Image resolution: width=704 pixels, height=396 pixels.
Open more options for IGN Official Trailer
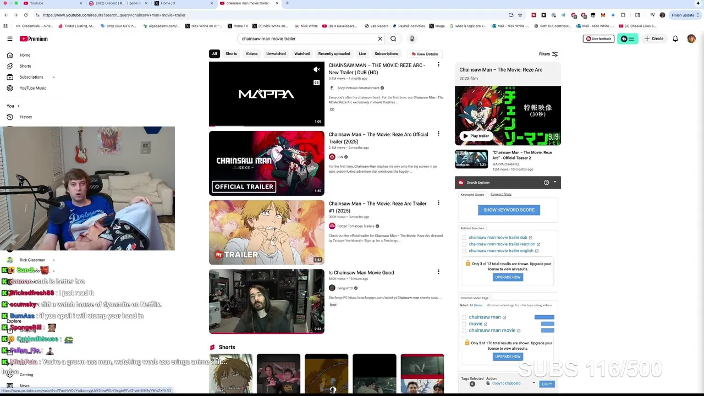(438, 134)
